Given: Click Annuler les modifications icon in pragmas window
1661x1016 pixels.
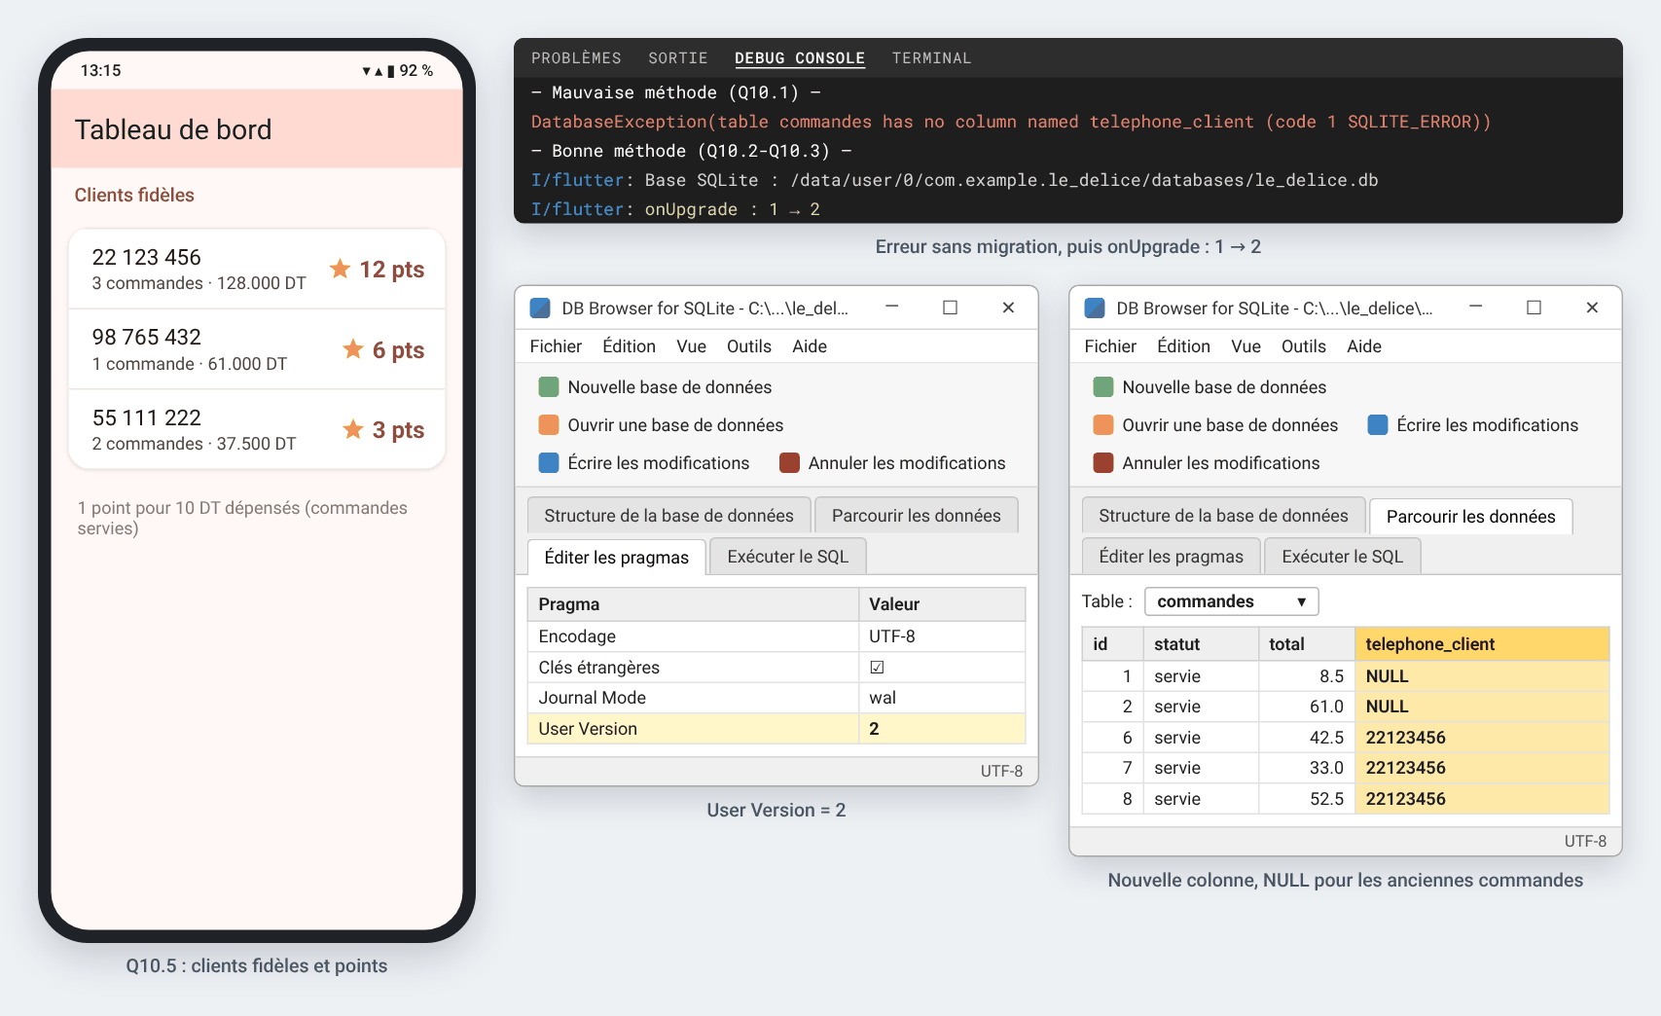Looking at the screenshot, I should (x=789, y=463).
